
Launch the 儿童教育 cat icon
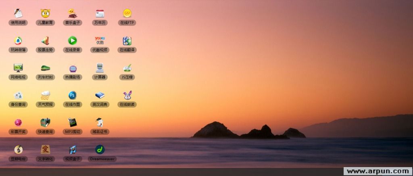click(45, 14)
